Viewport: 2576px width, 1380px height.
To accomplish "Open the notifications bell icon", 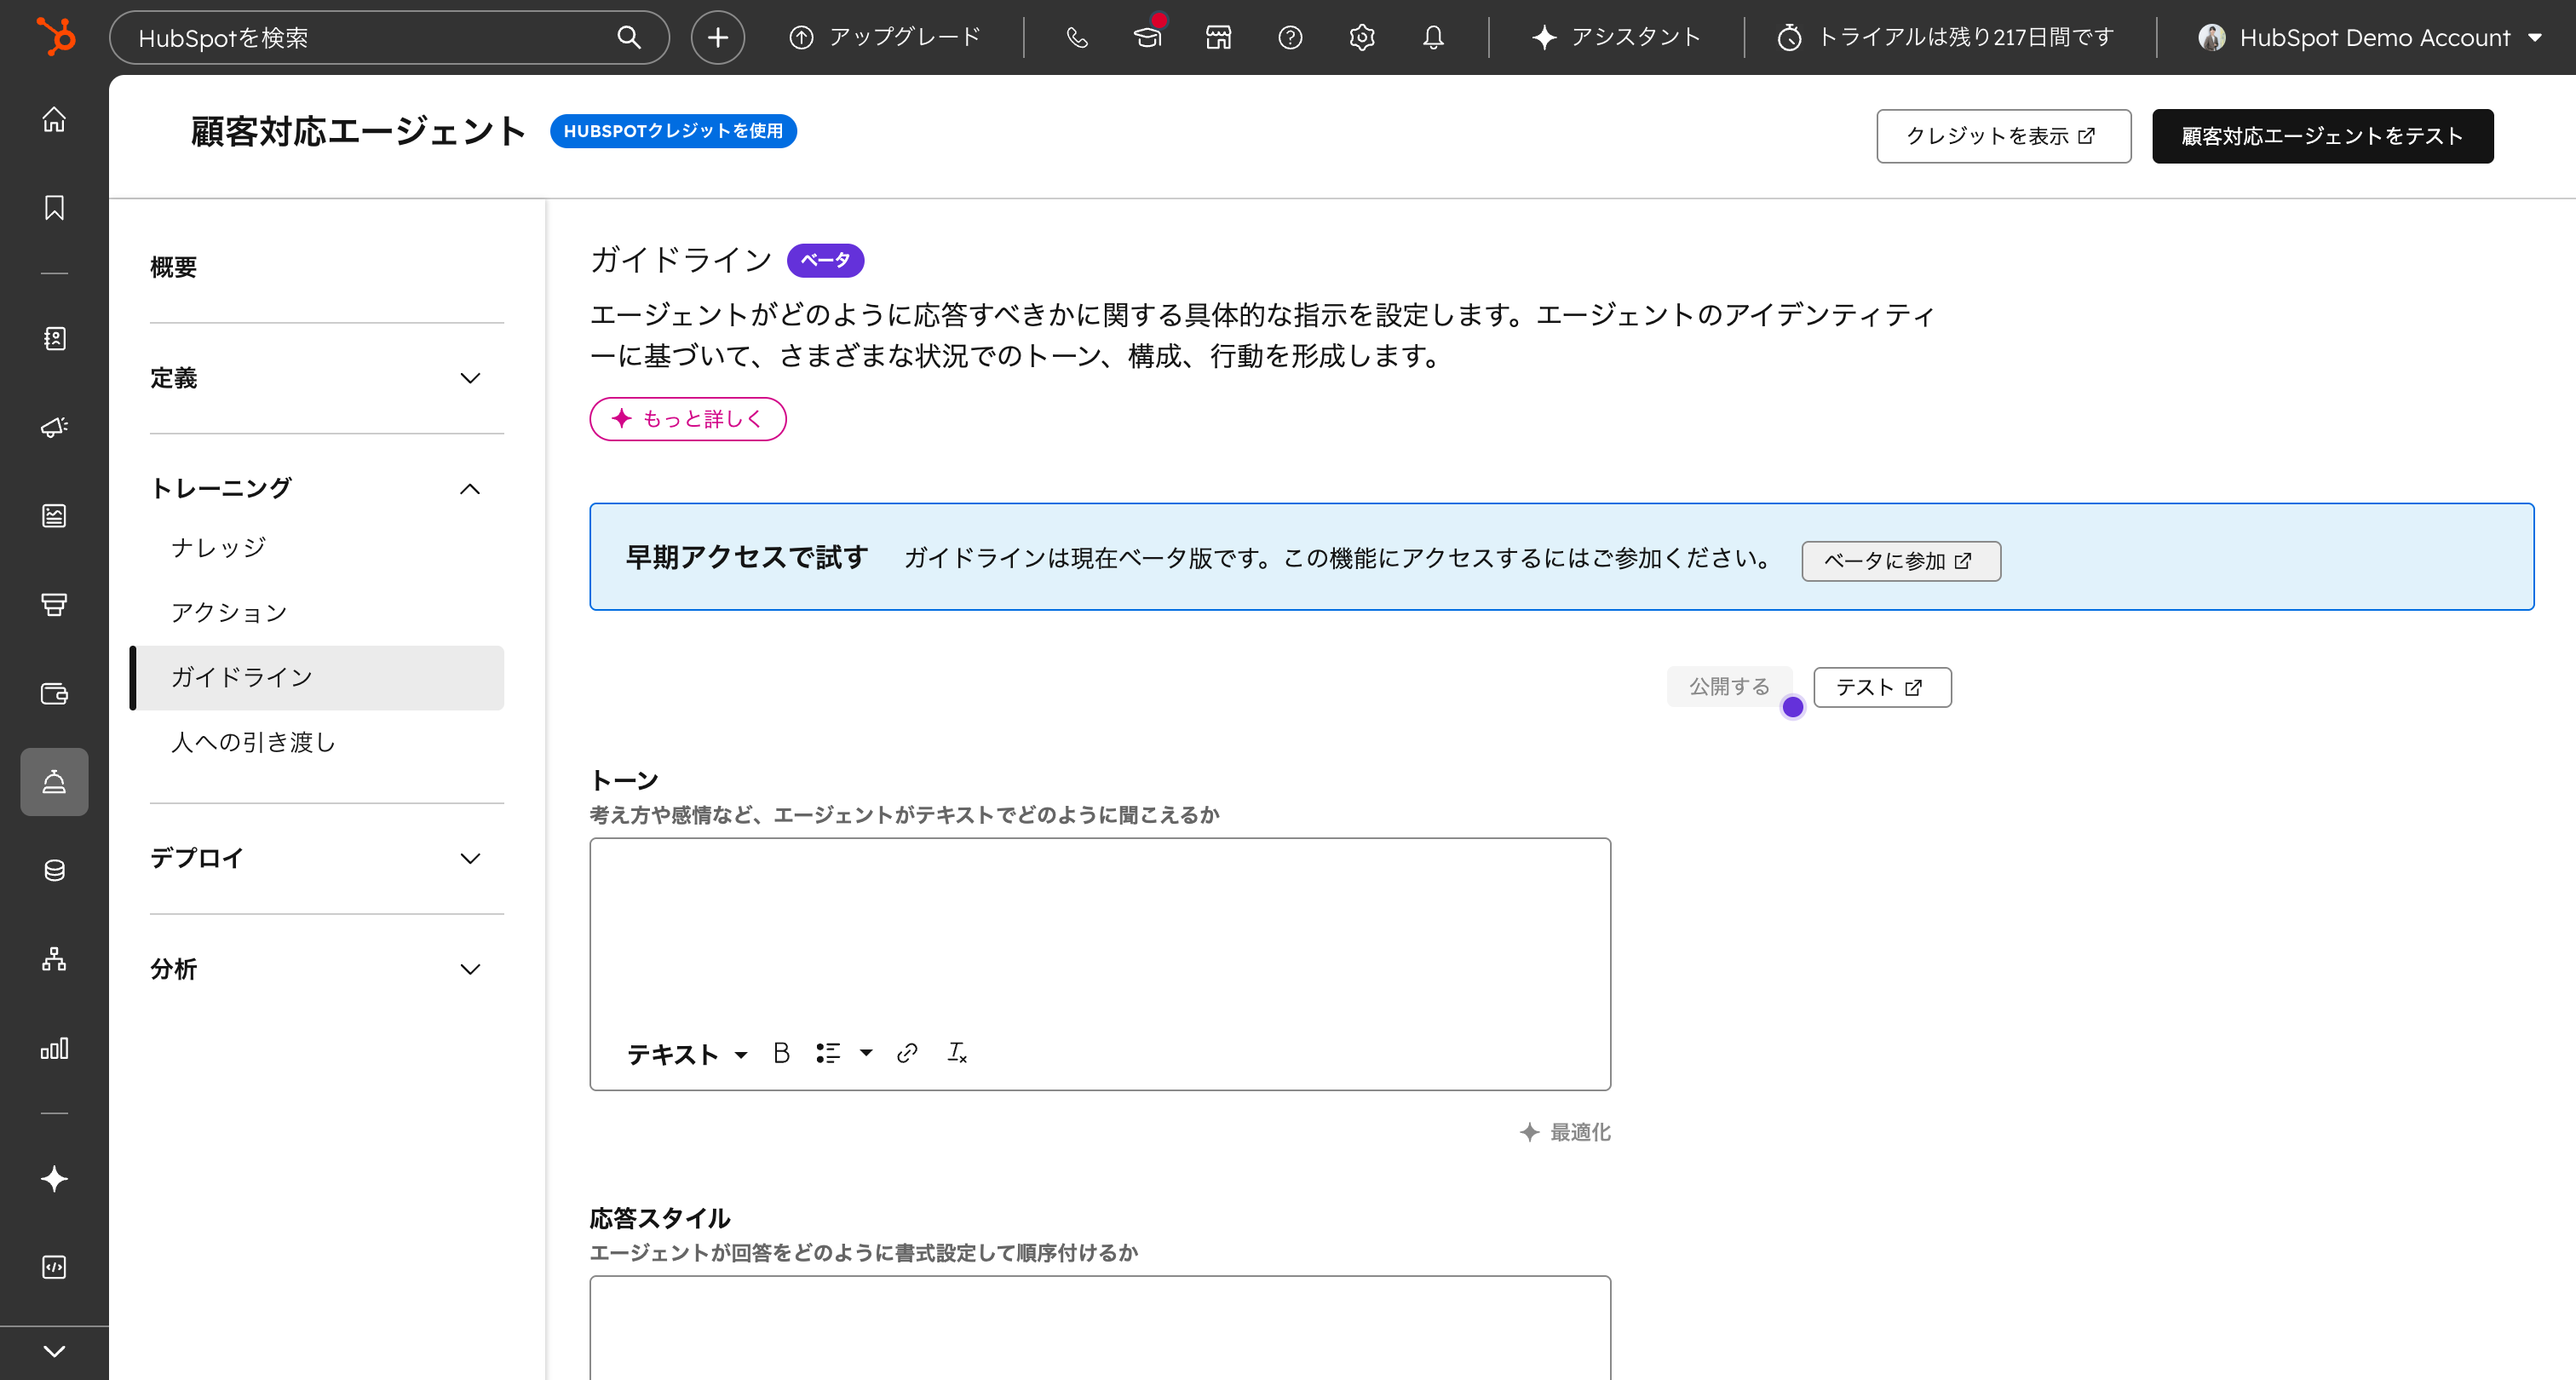I will (x=1433, y=37).
